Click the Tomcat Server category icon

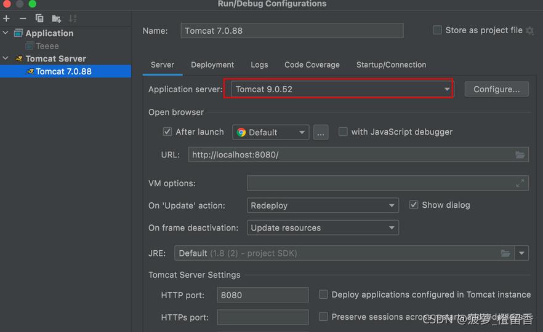coord(18,59)
